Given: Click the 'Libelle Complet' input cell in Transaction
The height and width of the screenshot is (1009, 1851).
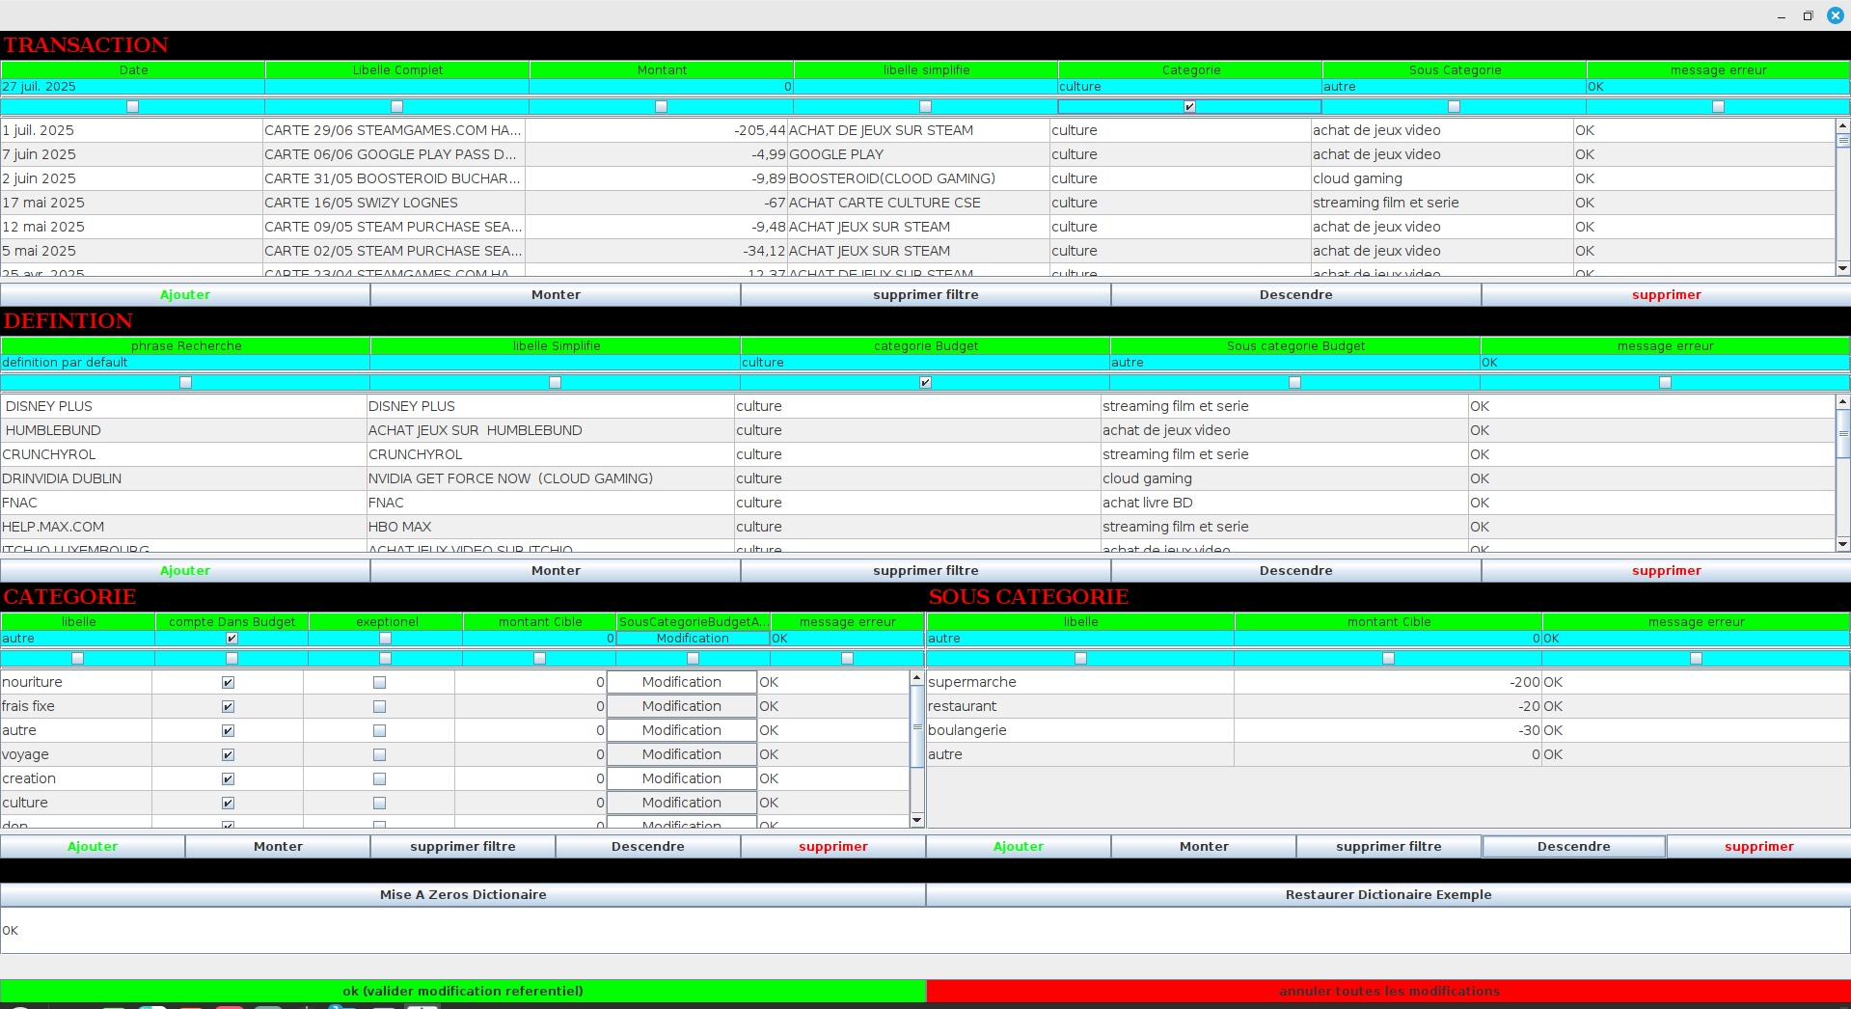Looking at the screenshot, I should (x=396, y=87).
